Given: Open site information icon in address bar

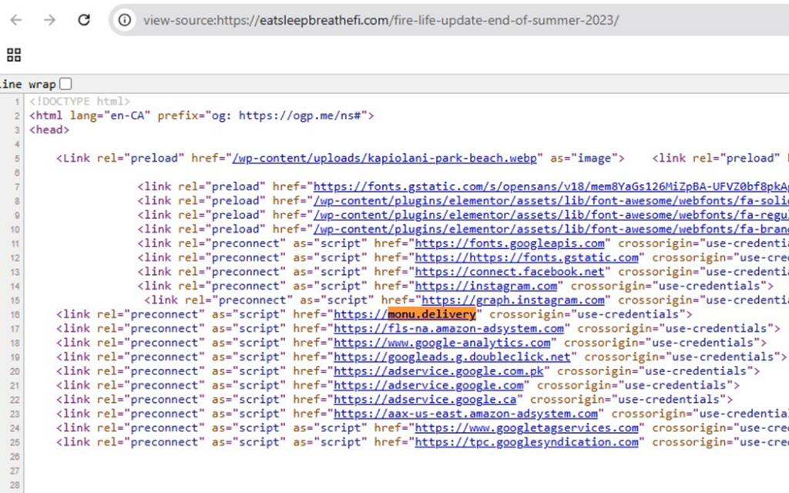Looking at the screenshot, I should [125, 20].
